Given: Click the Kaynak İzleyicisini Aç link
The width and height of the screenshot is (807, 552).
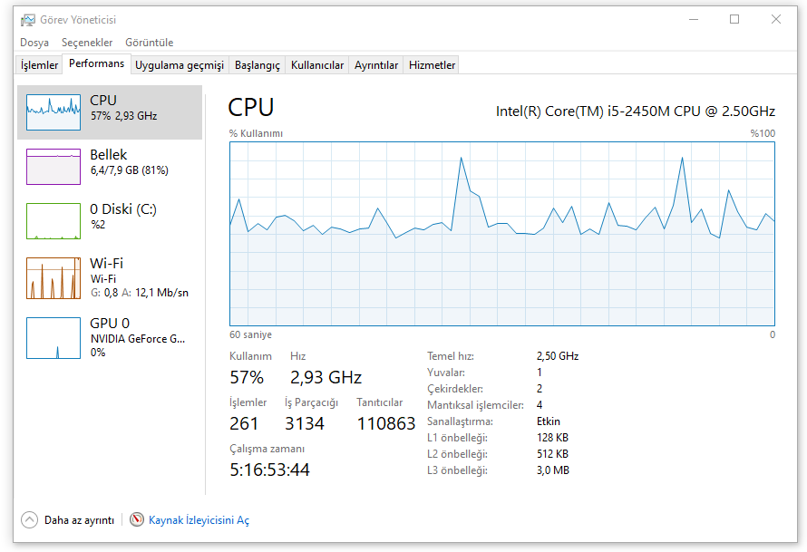Looking at the screenshot, I should coord(199,520).
